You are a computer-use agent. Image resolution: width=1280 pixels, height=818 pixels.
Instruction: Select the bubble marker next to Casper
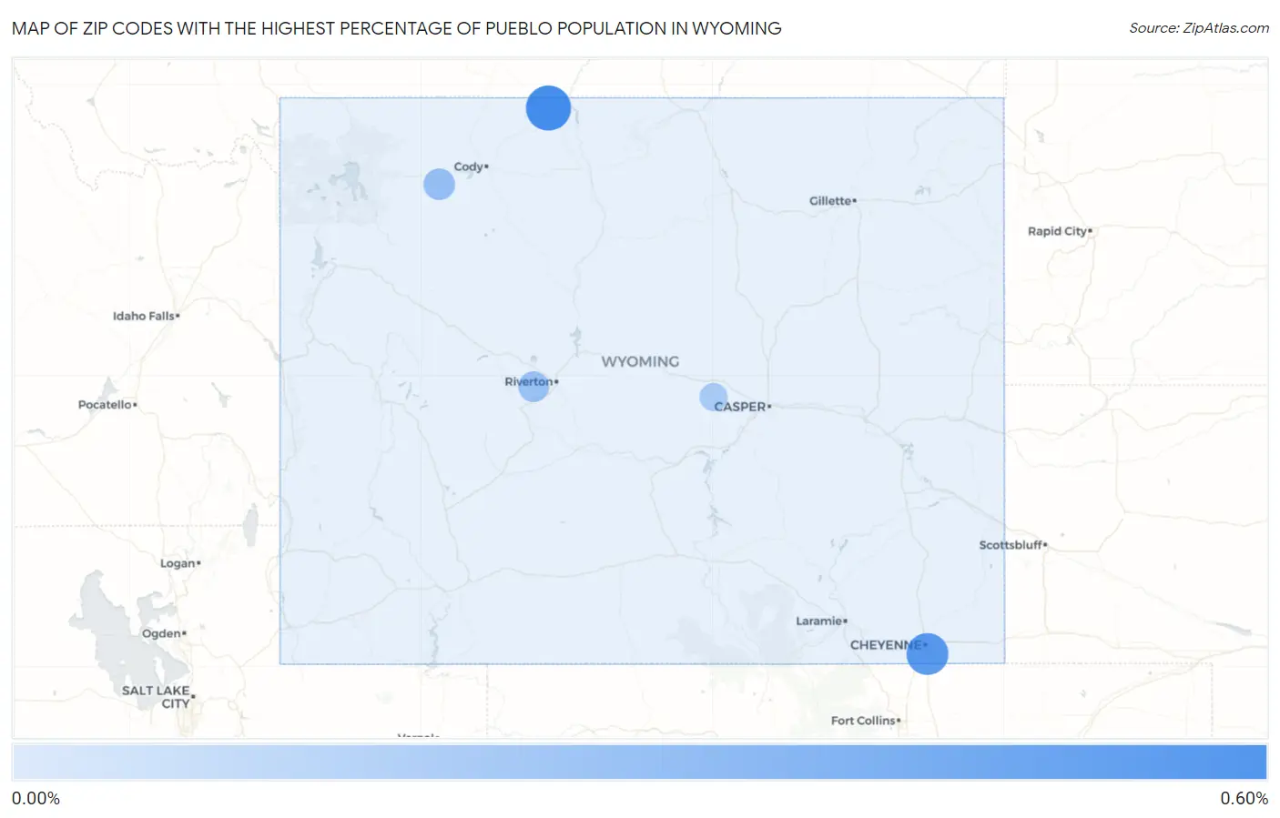713,397
